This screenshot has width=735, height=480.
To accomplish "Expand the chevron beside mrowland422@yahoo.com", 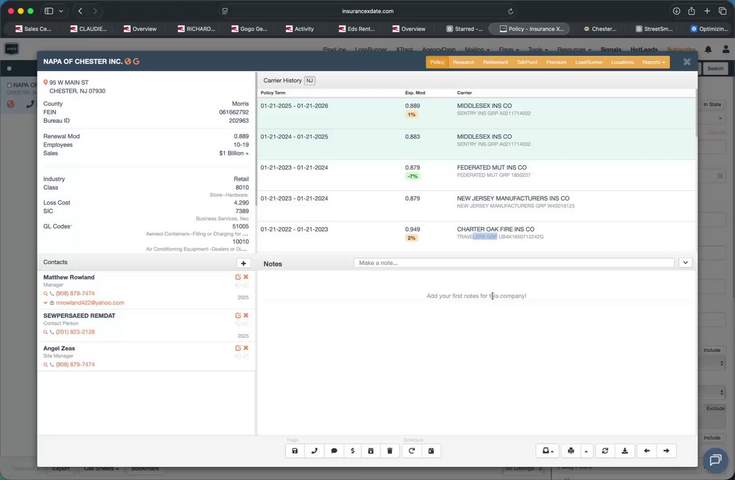I will click(x=45, y=303).
